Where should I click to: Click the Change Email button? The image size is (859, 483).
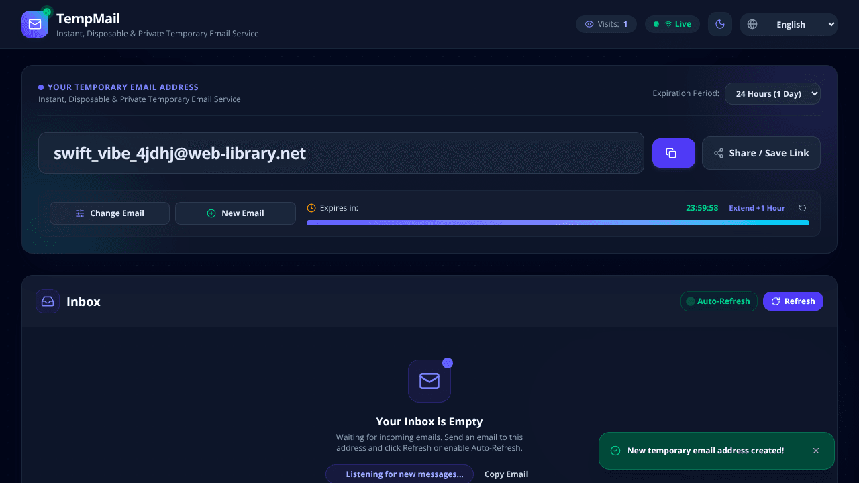click(109, 213)
